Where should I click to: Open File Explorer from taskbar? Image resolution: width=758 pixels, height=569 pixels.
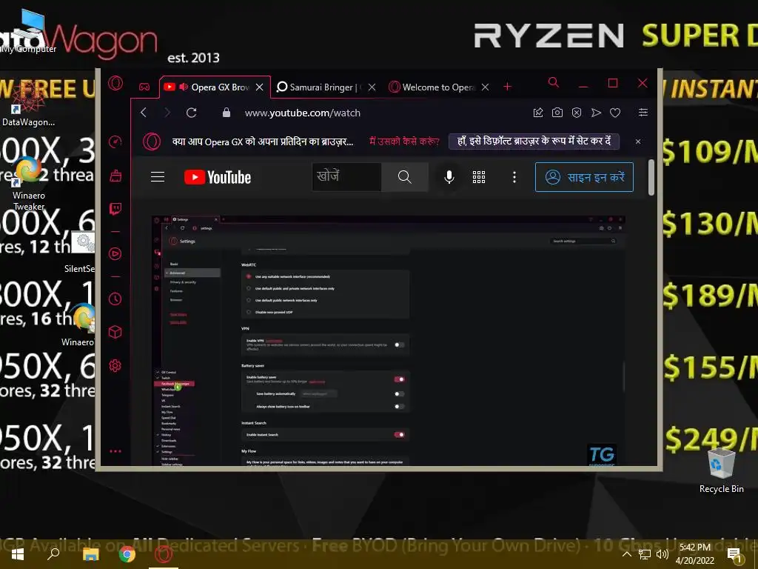pyautogui.click(x=90, y=554)
